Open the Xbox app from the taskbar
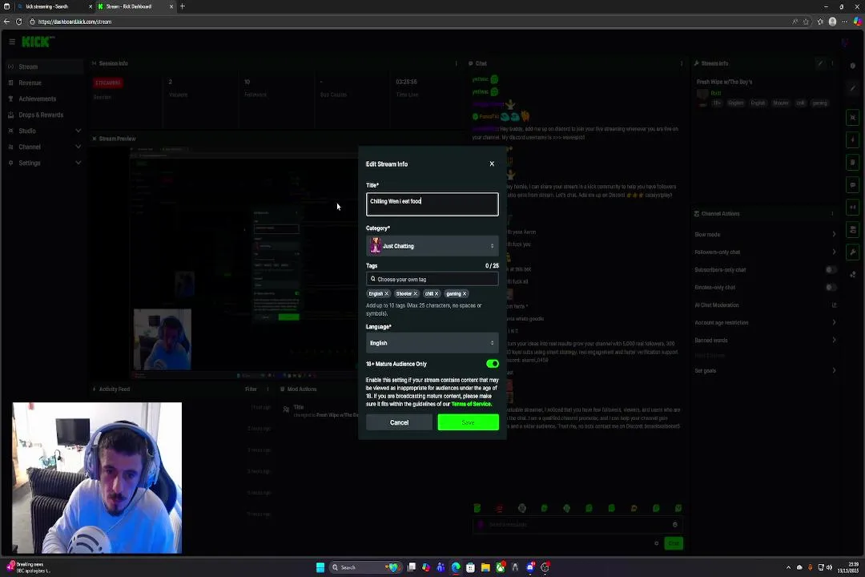Image resolution: width=865 pixels, height=577 pixels. (501, 567)
